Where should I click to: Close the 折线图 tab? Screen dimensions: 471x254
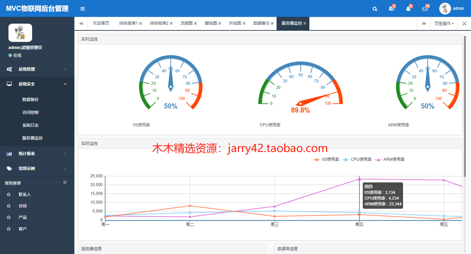(244, 24)
